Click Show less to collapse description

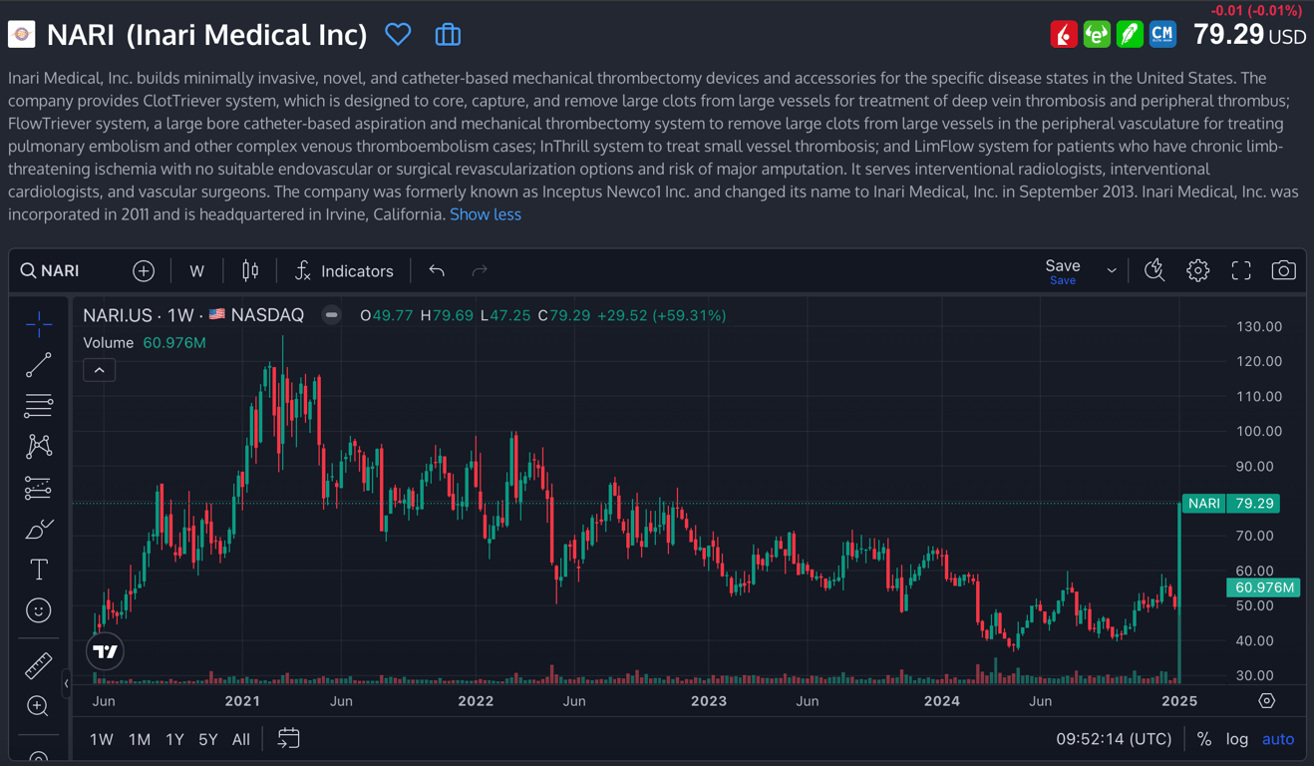(486, 214)
